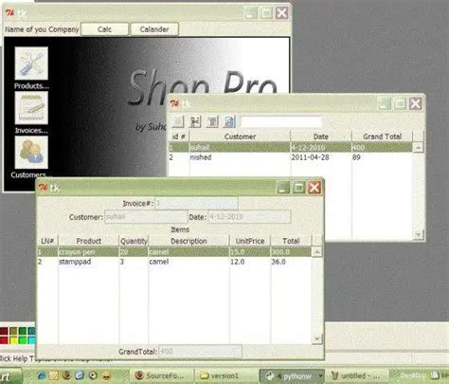Click the orange square quick launch icon
449x384 pixels.
(54, 375)
